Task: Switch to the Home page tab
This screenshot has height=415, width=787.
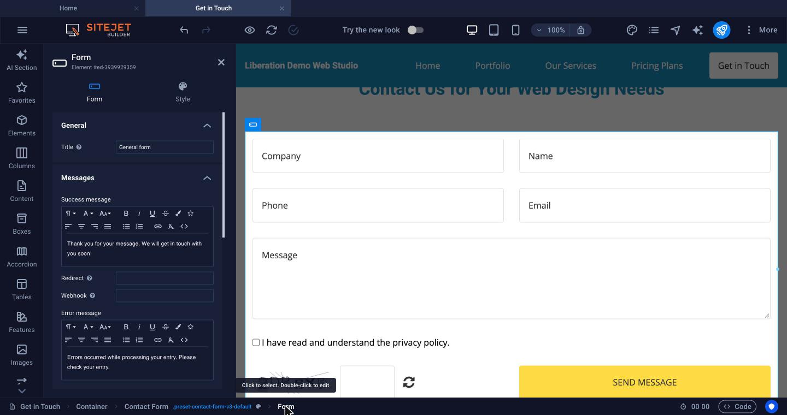Action: (x=68, y=8)
